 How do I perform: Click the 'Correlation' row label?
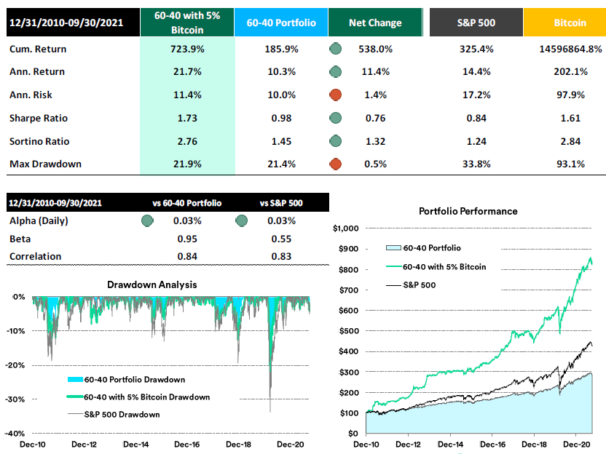[x=36, y=256]
